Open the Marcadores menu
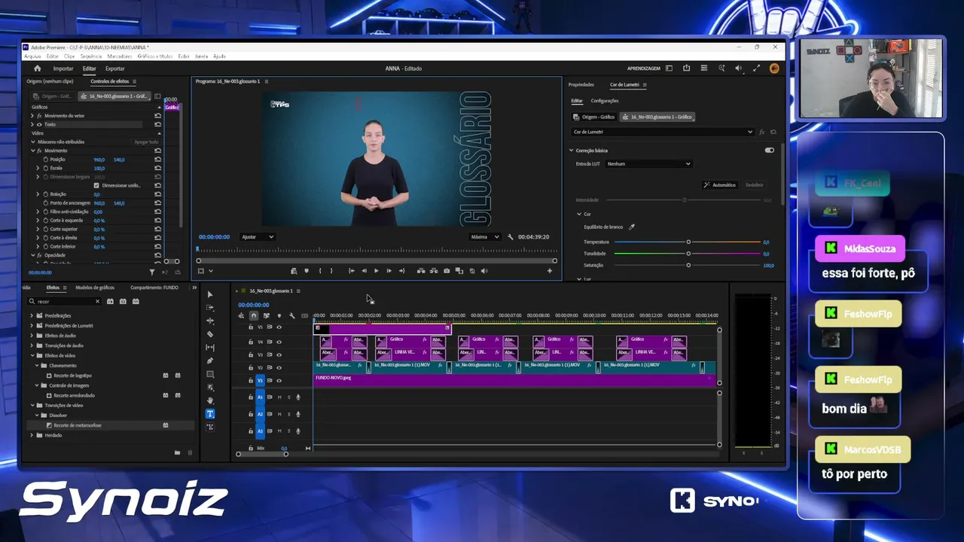This screenshot has height=542, width=964. tap(120, 56)
